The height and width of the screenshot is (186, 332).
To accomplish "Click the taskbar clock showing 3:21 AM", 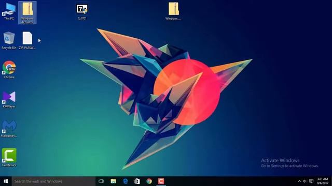I will tap(323, 181).
